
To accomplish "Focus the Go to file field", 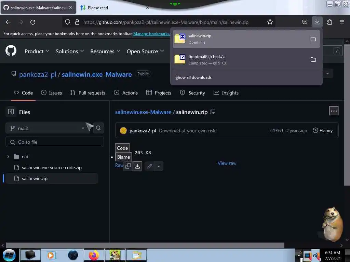I will (55, 142).
